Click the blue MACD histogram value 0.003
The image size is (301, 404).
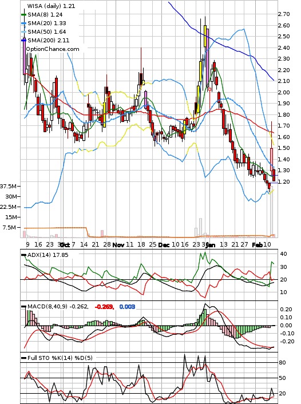[127, 307]
